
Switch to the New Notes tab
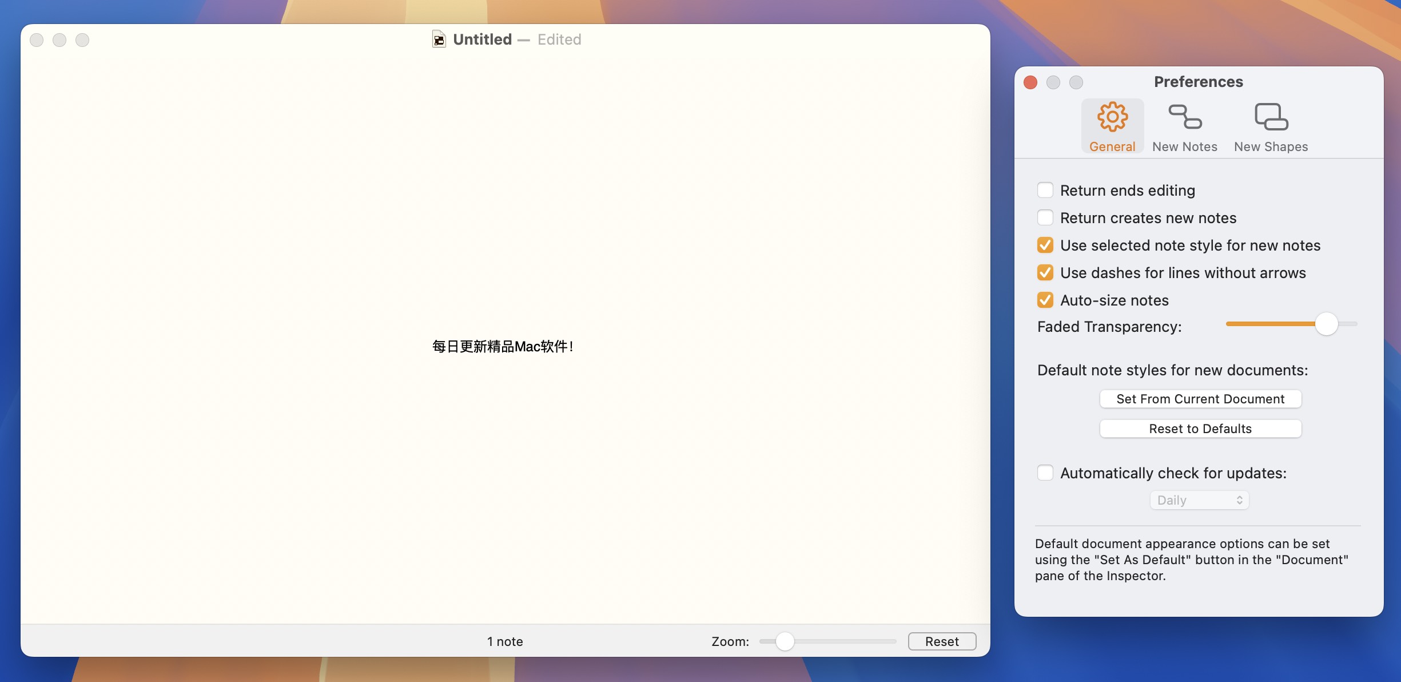1184,126
